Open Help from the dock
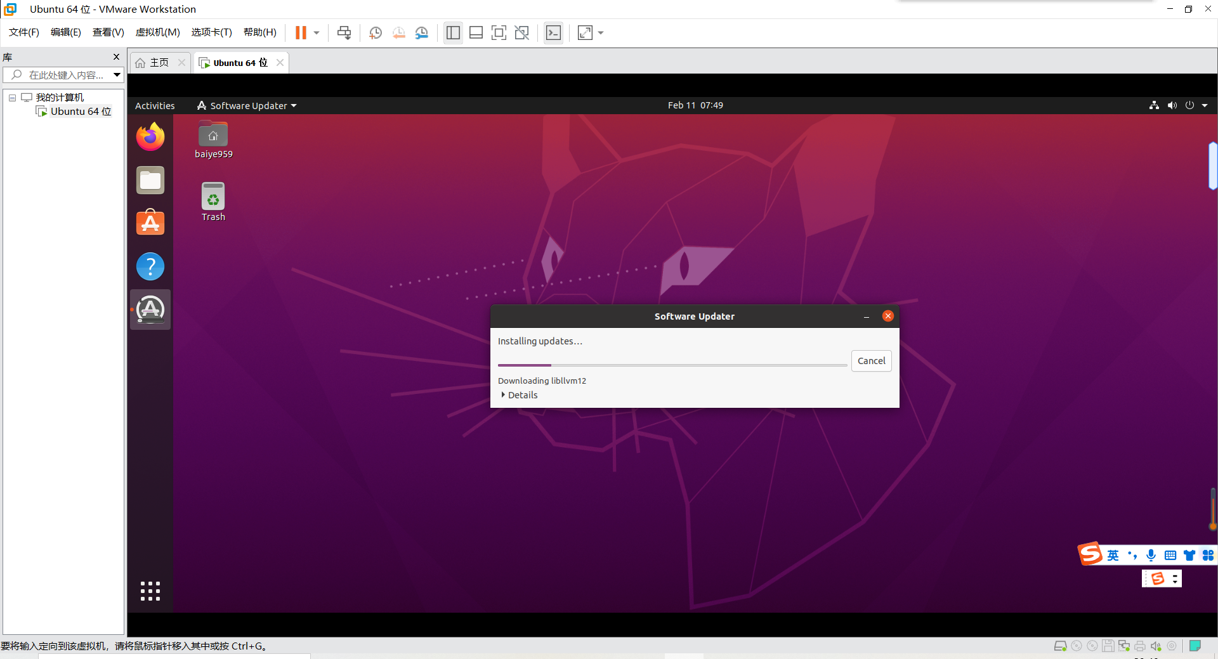This screenshot has width=1218, height=659. (150, 266)
